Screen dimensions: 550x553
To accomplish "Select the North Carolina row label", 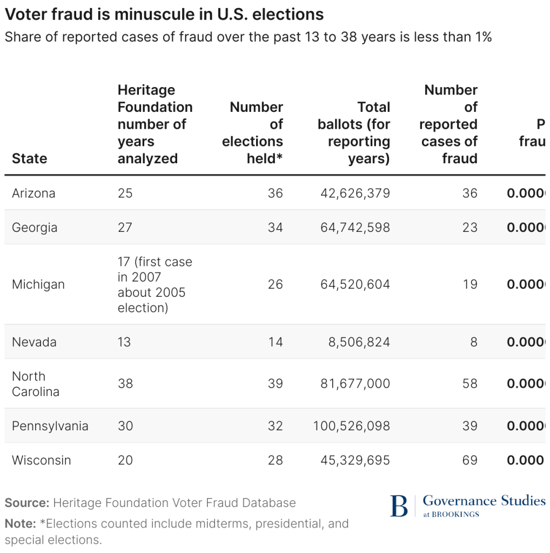I will (36, 384).
